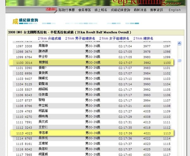Click runner name 吳信玠 in row 1116
The image size is (190, 156).
(x=43, y=149)
